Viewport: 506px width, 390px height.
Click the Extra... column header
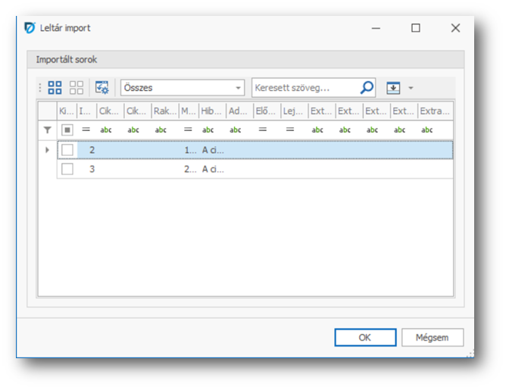point(435,111)
